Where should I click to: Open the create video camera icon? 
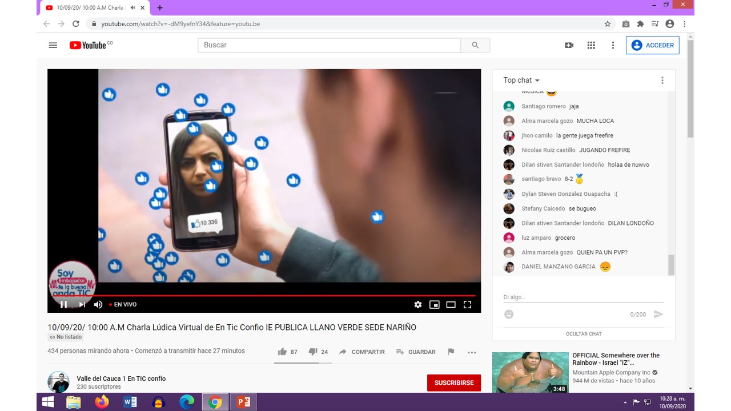tap(569, 45)
